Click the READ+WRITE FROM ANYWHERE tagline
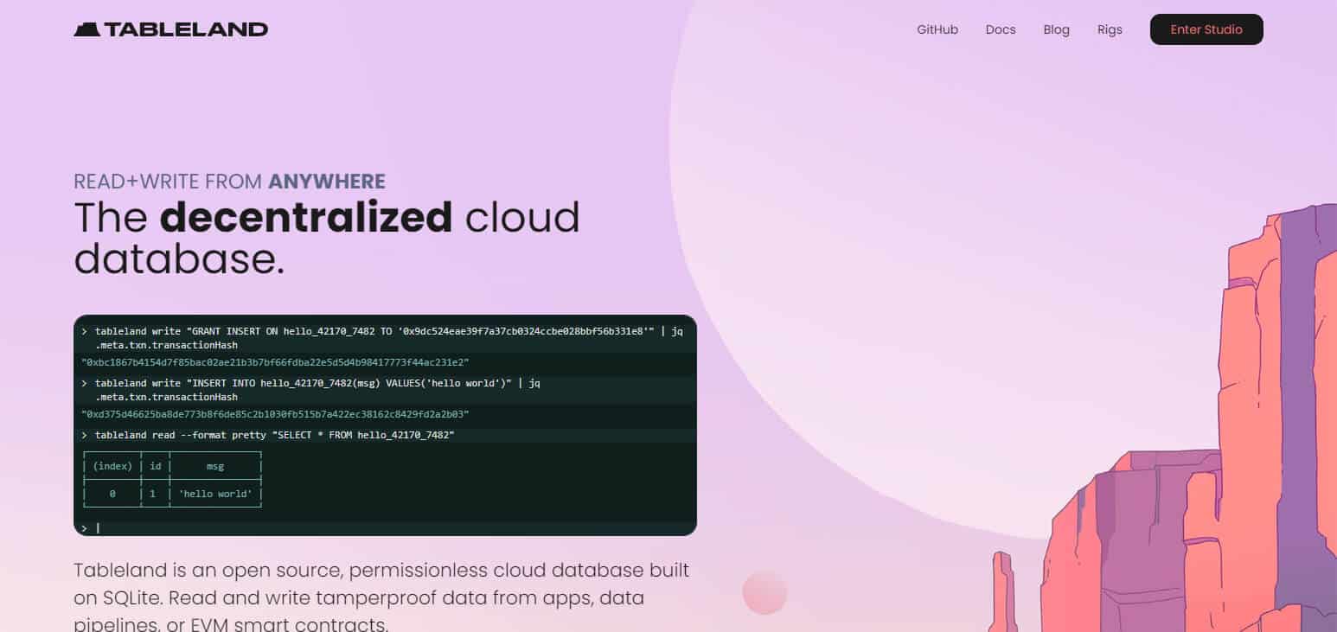Viewport: 1337px width, 632px height. point(229,182)
